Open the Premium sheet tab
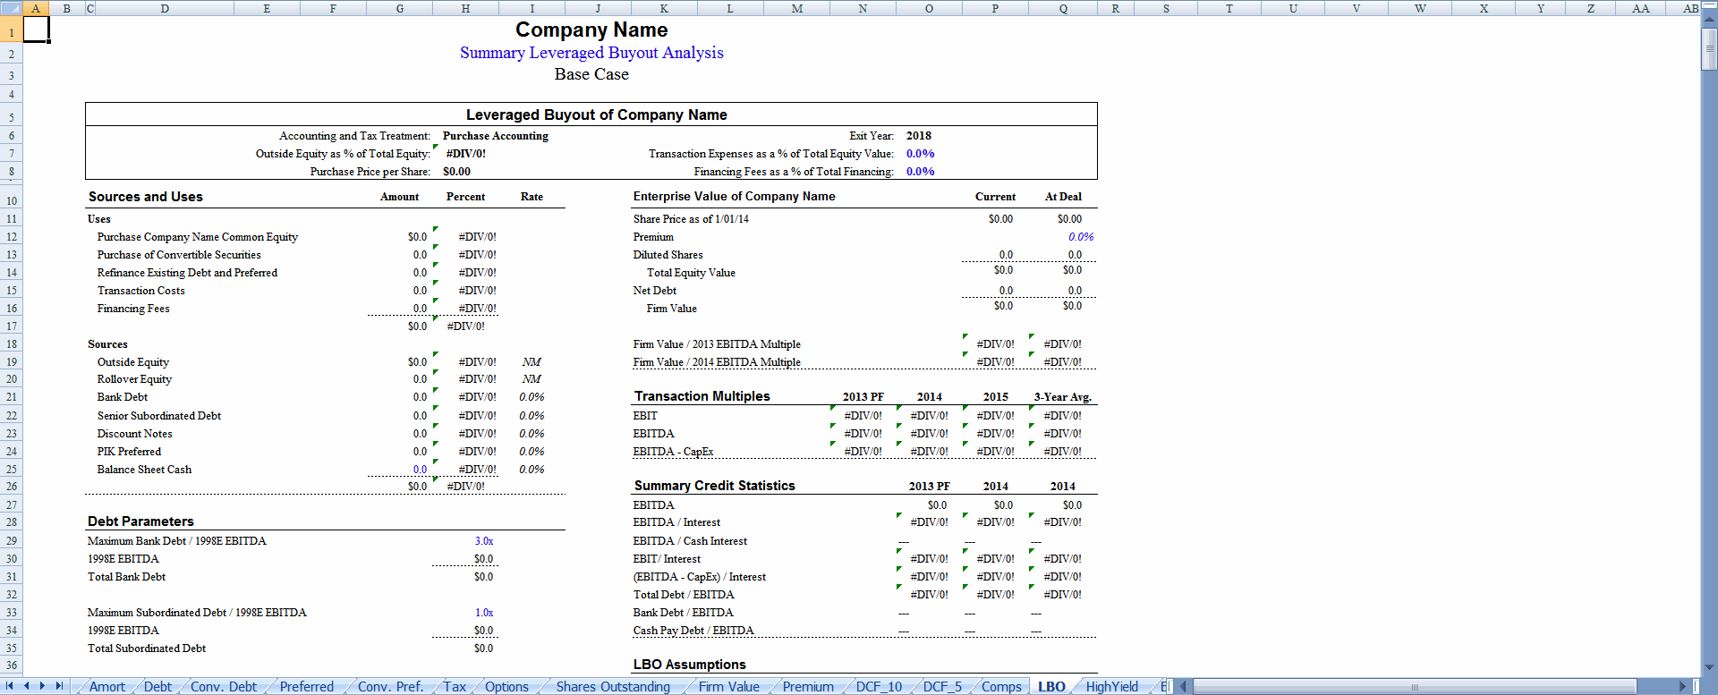Image resolution: width=1718 pixels, height=695 pixels. coord(808,687)
